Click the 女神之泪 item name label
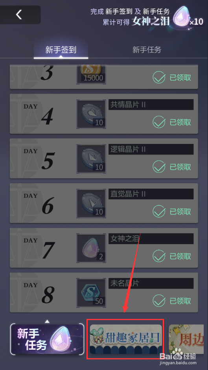 (x=125, y=239)
